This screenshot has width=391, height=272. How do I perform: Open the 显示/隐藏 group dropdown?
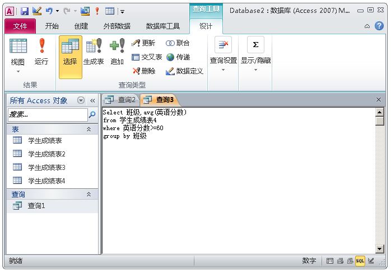click(x=255, y=54)
